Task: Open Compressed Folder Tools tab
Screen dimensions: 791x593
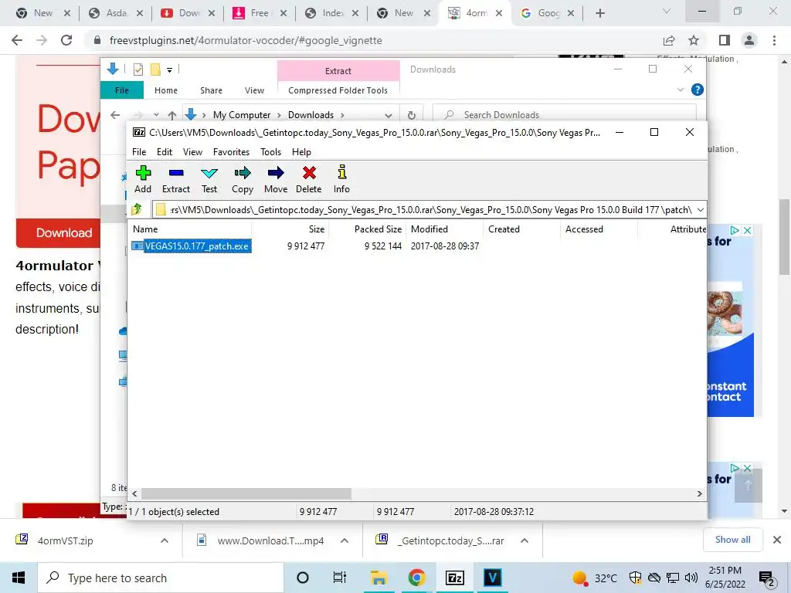Action: click(338, 90)
